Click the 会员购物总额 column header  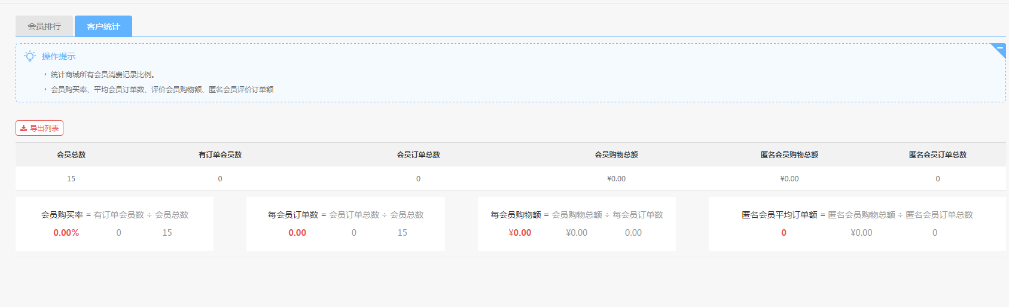point(616,155)
